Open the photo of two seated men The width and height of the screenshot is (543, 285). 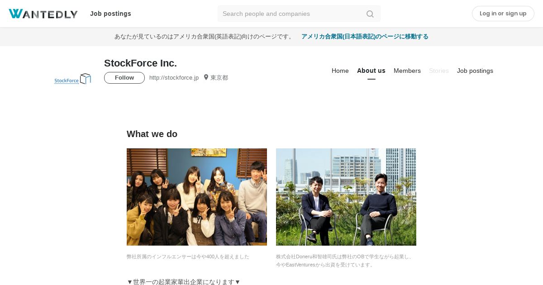pos(346,197)
